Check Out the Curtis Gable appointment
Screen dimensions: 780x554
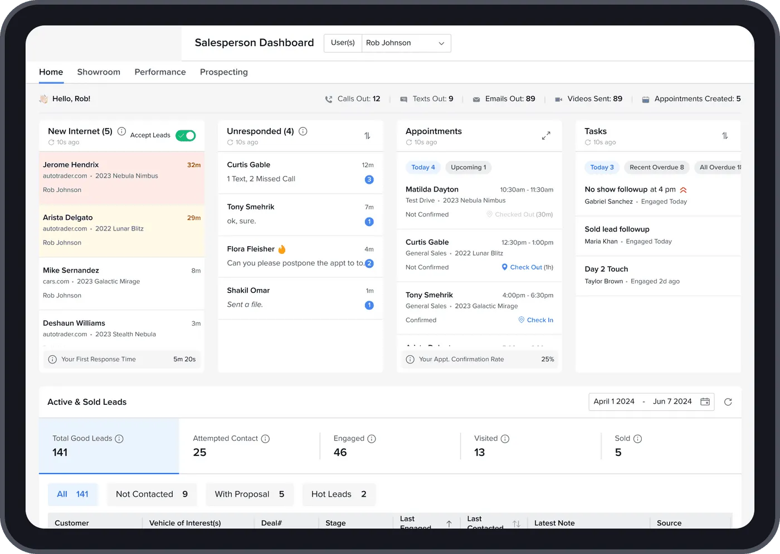(526, 267)
